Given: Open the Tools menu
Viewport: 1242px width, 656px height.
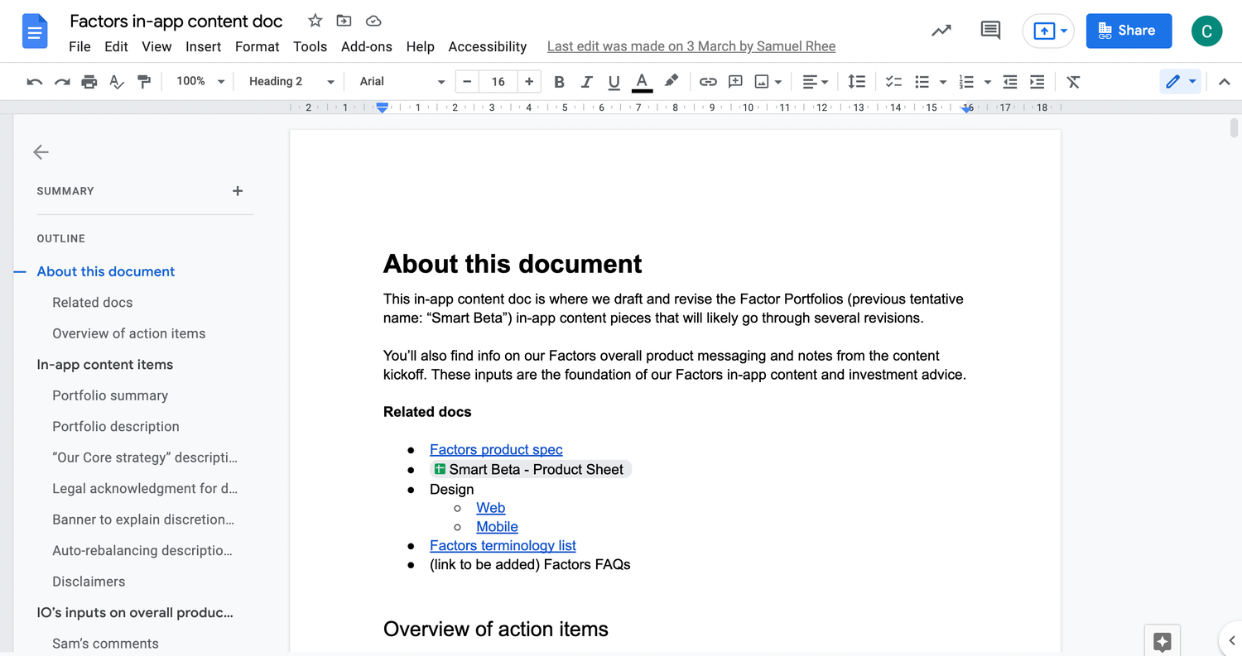Looking at the screenshot, I should (310, 46).
